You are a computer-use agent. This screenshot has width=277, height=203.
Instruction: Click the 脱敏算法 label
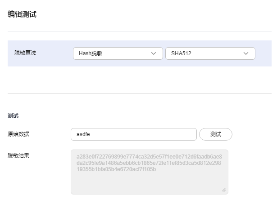pos(25,53)
